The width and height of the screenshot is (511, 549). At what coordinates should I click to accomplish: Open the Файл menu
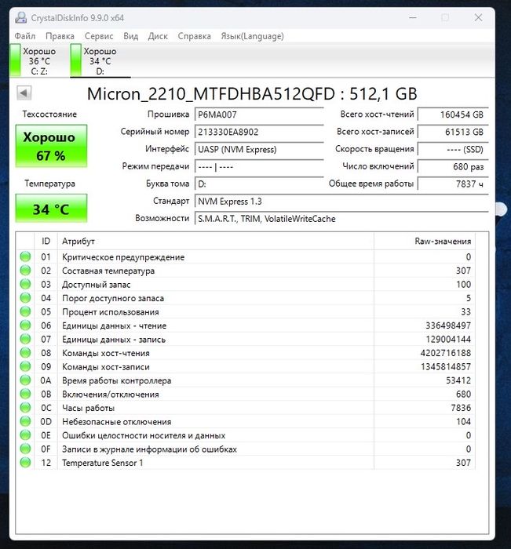click(24, 36)
